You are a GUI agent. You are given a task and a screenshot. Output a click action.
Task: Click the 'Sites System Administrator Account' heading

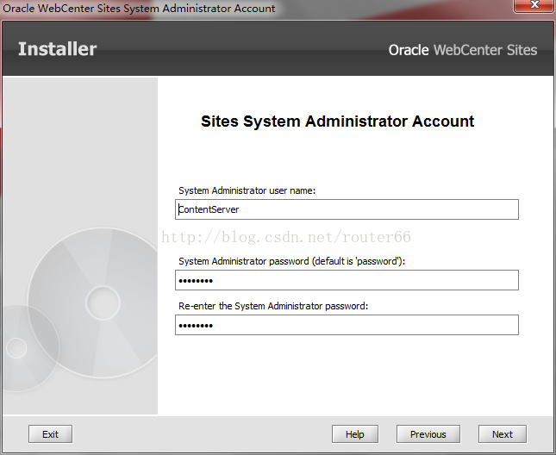click(337, 122)
